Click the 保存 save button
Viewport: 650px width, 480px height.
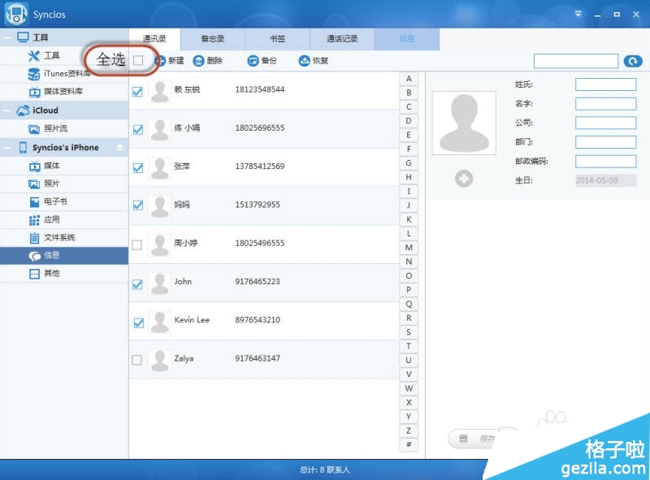coord(473,439)
